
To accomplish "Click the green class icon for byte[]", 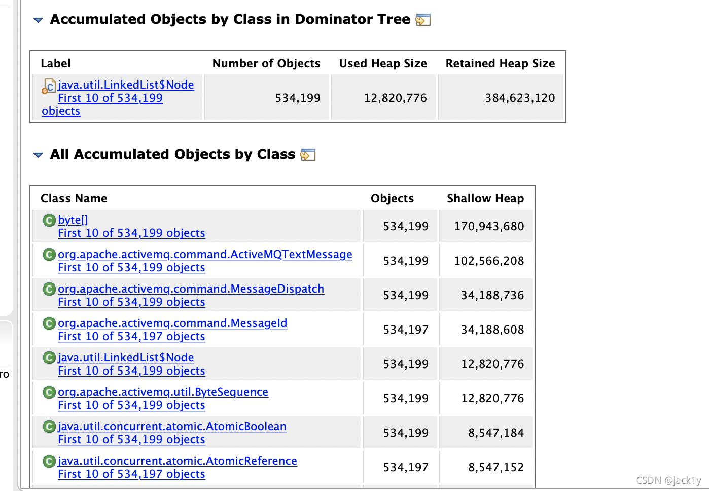I will (49, 220).
